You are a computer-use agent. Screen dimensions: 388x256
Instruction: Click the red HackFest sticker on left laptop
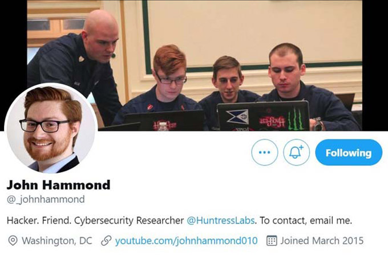pyautogui.click(x=164, y=125)
